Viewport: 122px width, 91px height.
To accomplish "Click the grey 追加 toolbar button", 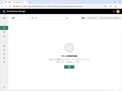I will 83,18.
